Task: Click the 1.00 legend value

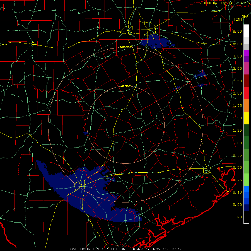Action: click(237, 143)
